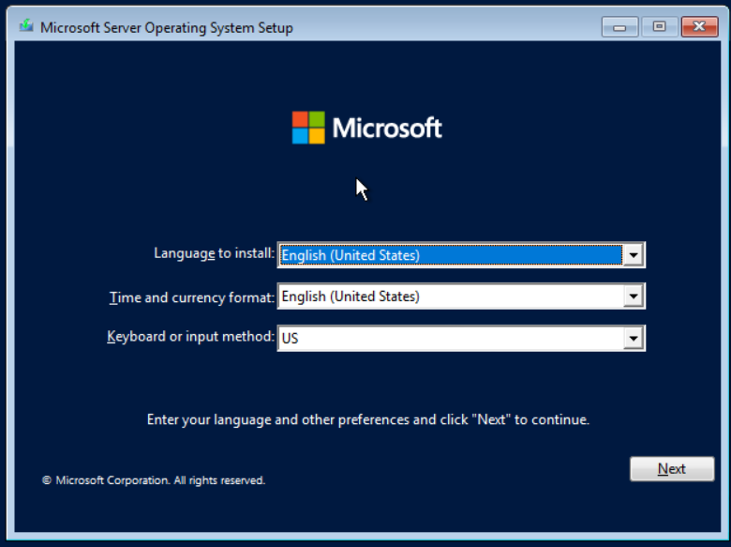Click the "Keyboard or input method" label
731x547 pixels.
[191, 337]
